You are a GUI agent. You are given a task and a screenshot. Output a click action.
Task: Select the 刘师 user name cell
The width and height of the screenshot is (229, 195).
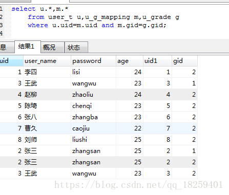pos(47,140)
